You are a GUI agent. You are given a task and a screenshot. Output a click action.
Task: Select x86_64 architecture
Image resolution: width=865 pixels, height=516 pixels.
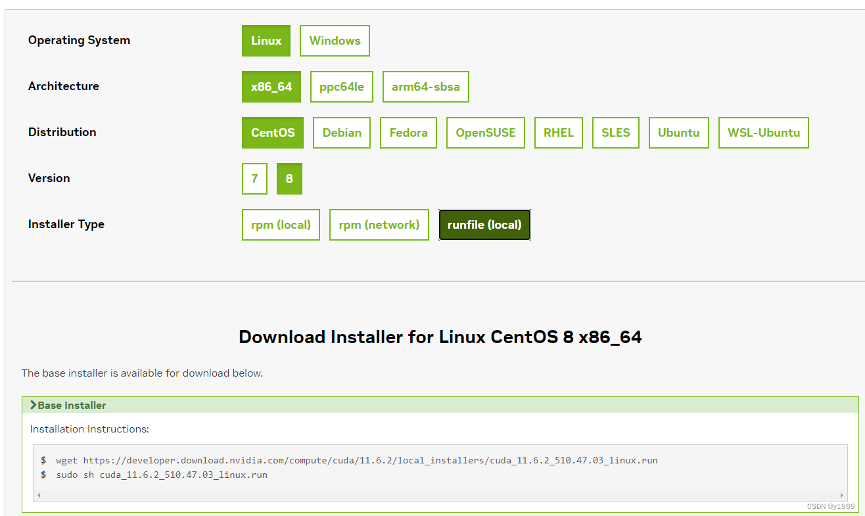[x=271, y=87]
